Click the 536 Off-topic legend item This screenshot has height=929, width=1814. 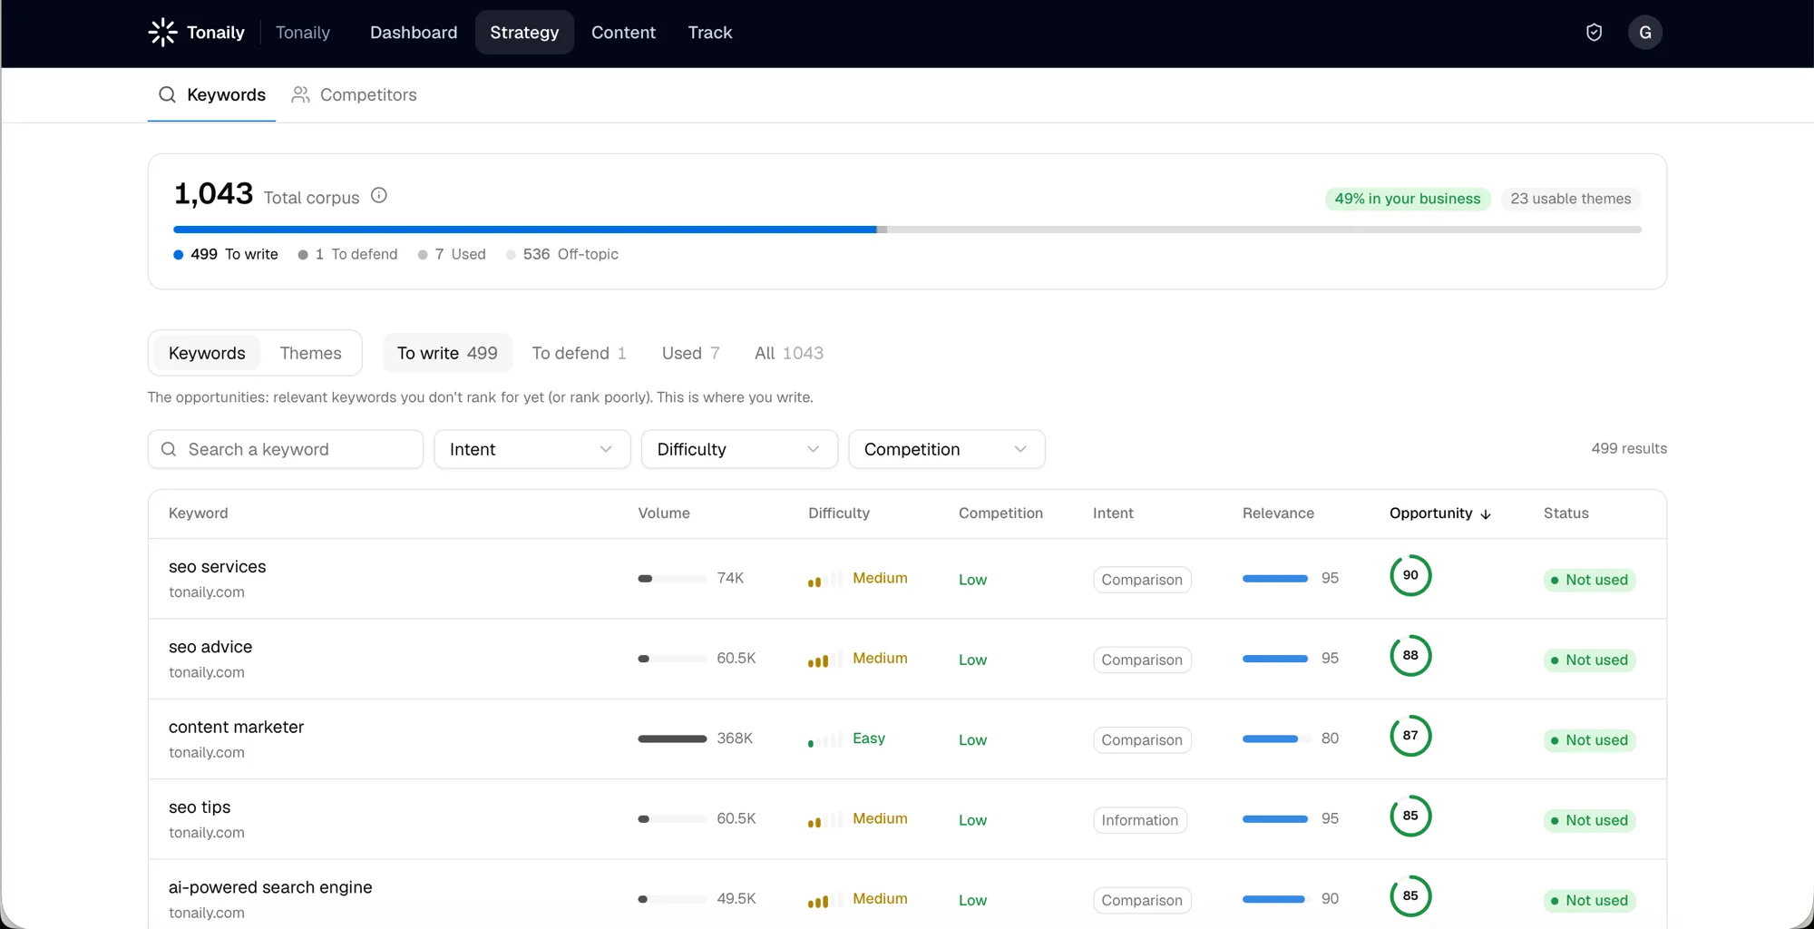point(562,254)
